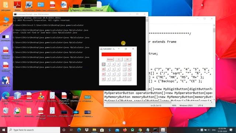Click the CE button in Calculator

127,59
